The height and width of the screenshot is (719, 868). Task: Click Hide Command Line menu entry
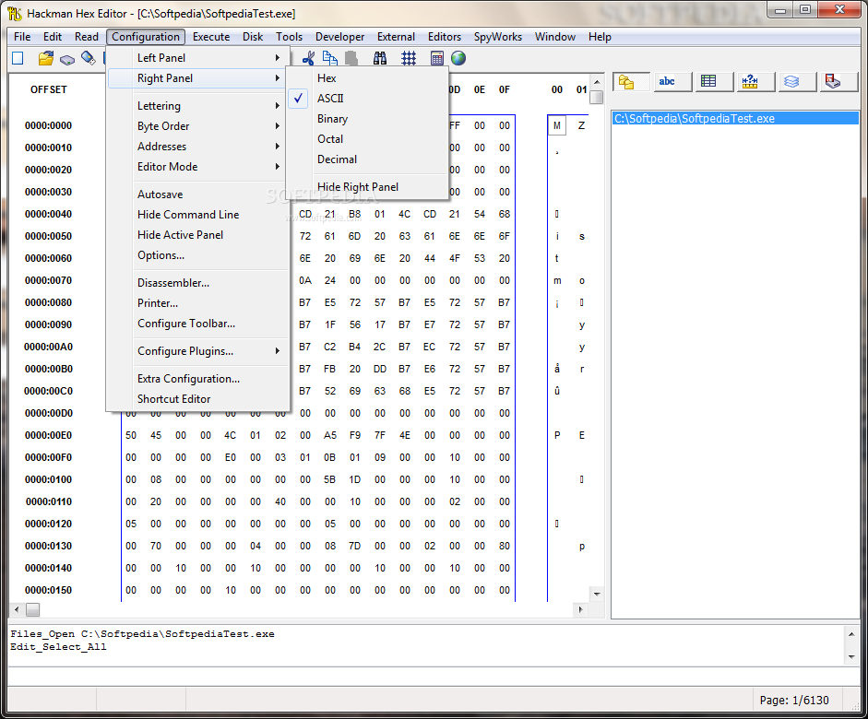tap(198, 215)
